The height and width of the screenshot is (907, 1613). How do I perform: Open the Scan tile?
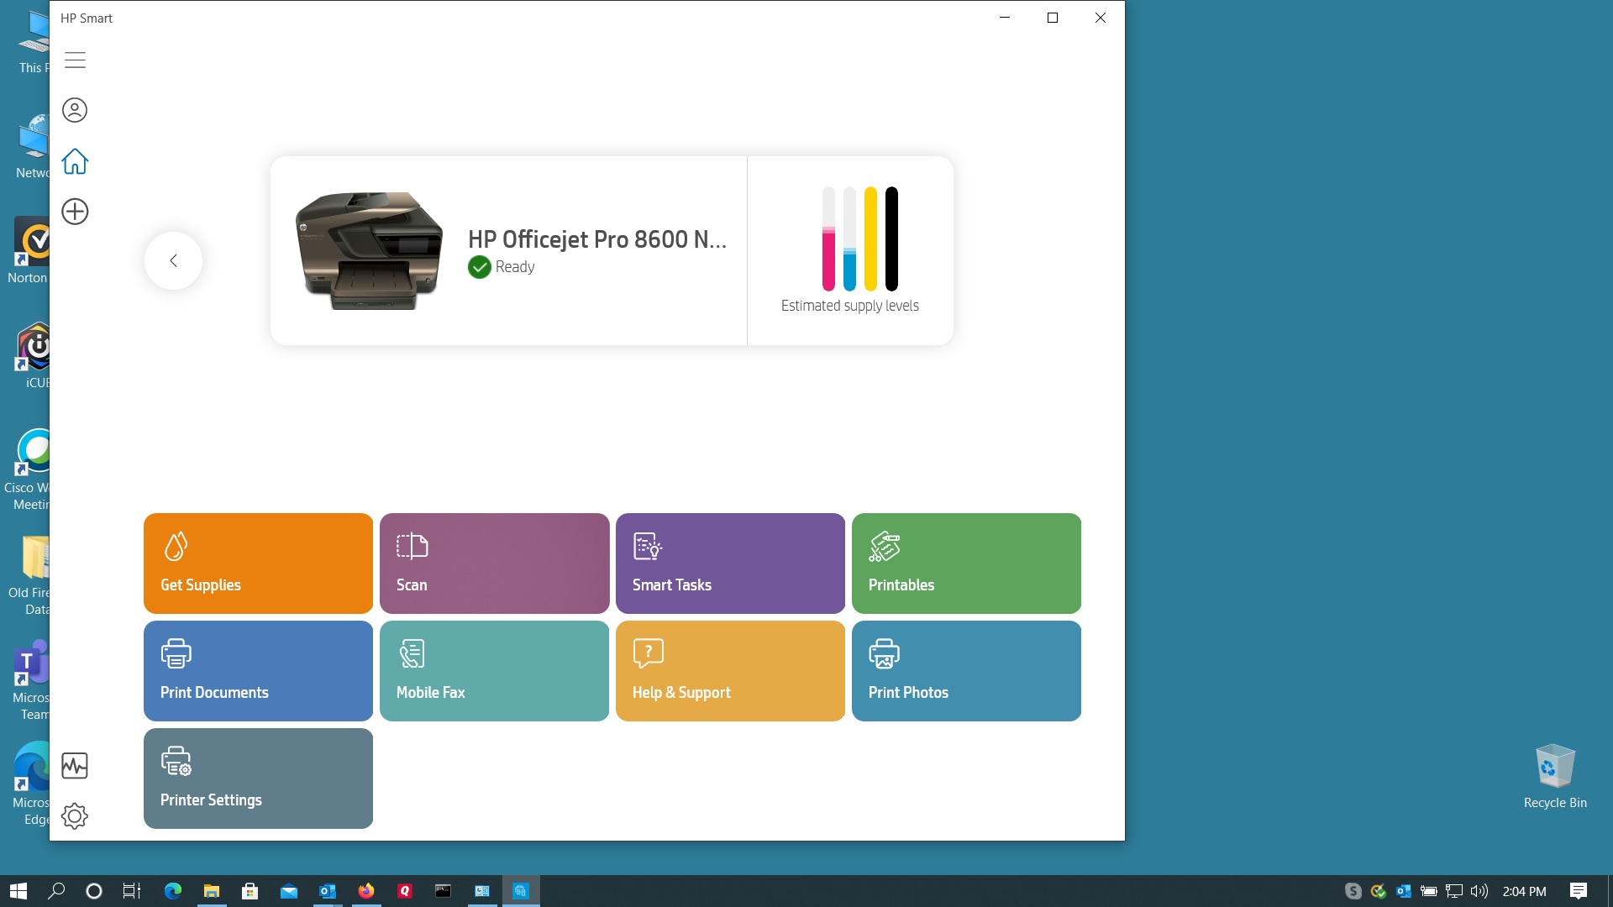[x=494, y=563]
